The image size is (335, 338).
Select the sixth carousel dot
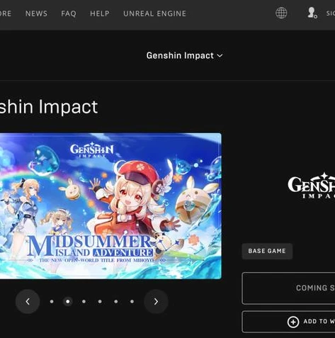tap(132, 301)
